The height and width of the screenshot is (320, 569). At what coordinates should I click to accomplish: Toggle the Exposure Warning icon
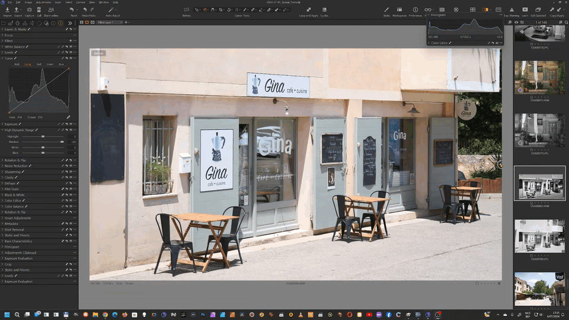[x=512, y=10]
